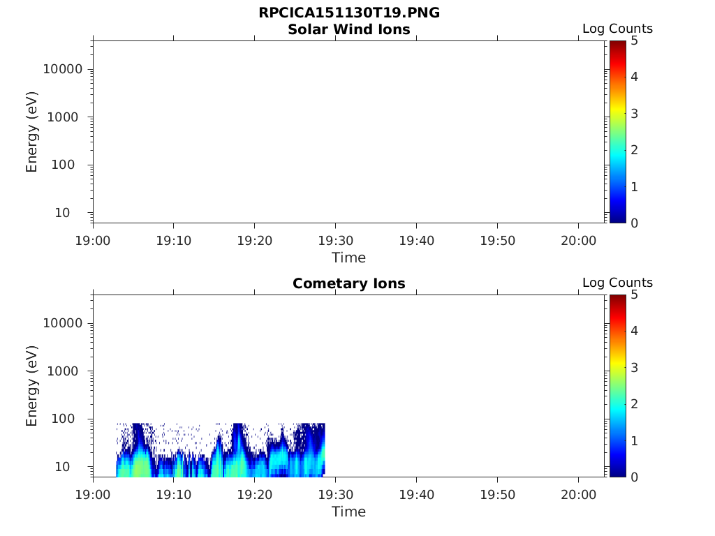Click the 19:40 tick label on top plot

(416, 241)
